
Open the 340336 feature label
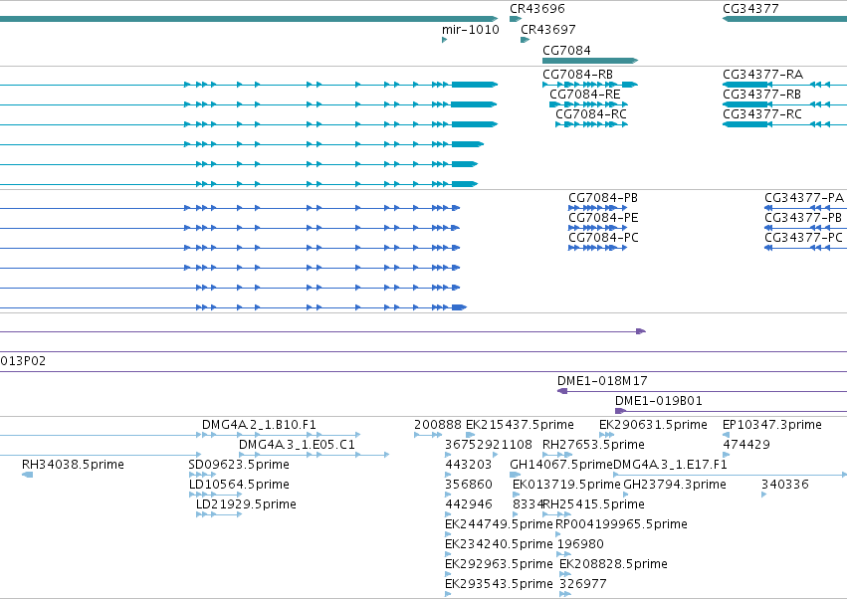coord(785,485)
